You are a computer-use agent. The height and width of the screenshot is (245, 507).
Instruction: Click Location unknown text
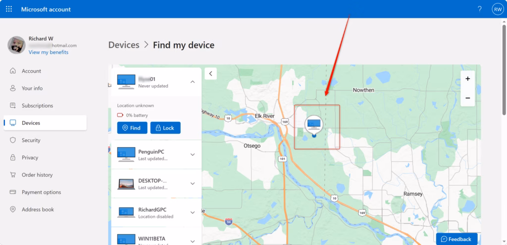pos(136,105)
